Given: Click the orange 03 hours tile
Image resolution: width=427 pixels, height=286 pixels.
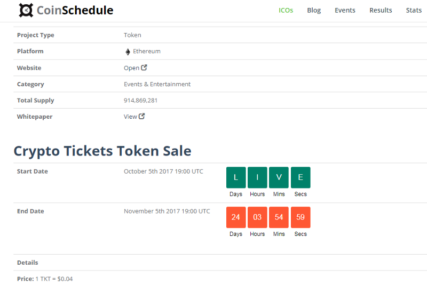Looking at the screenshot, I should pos(257,217).
